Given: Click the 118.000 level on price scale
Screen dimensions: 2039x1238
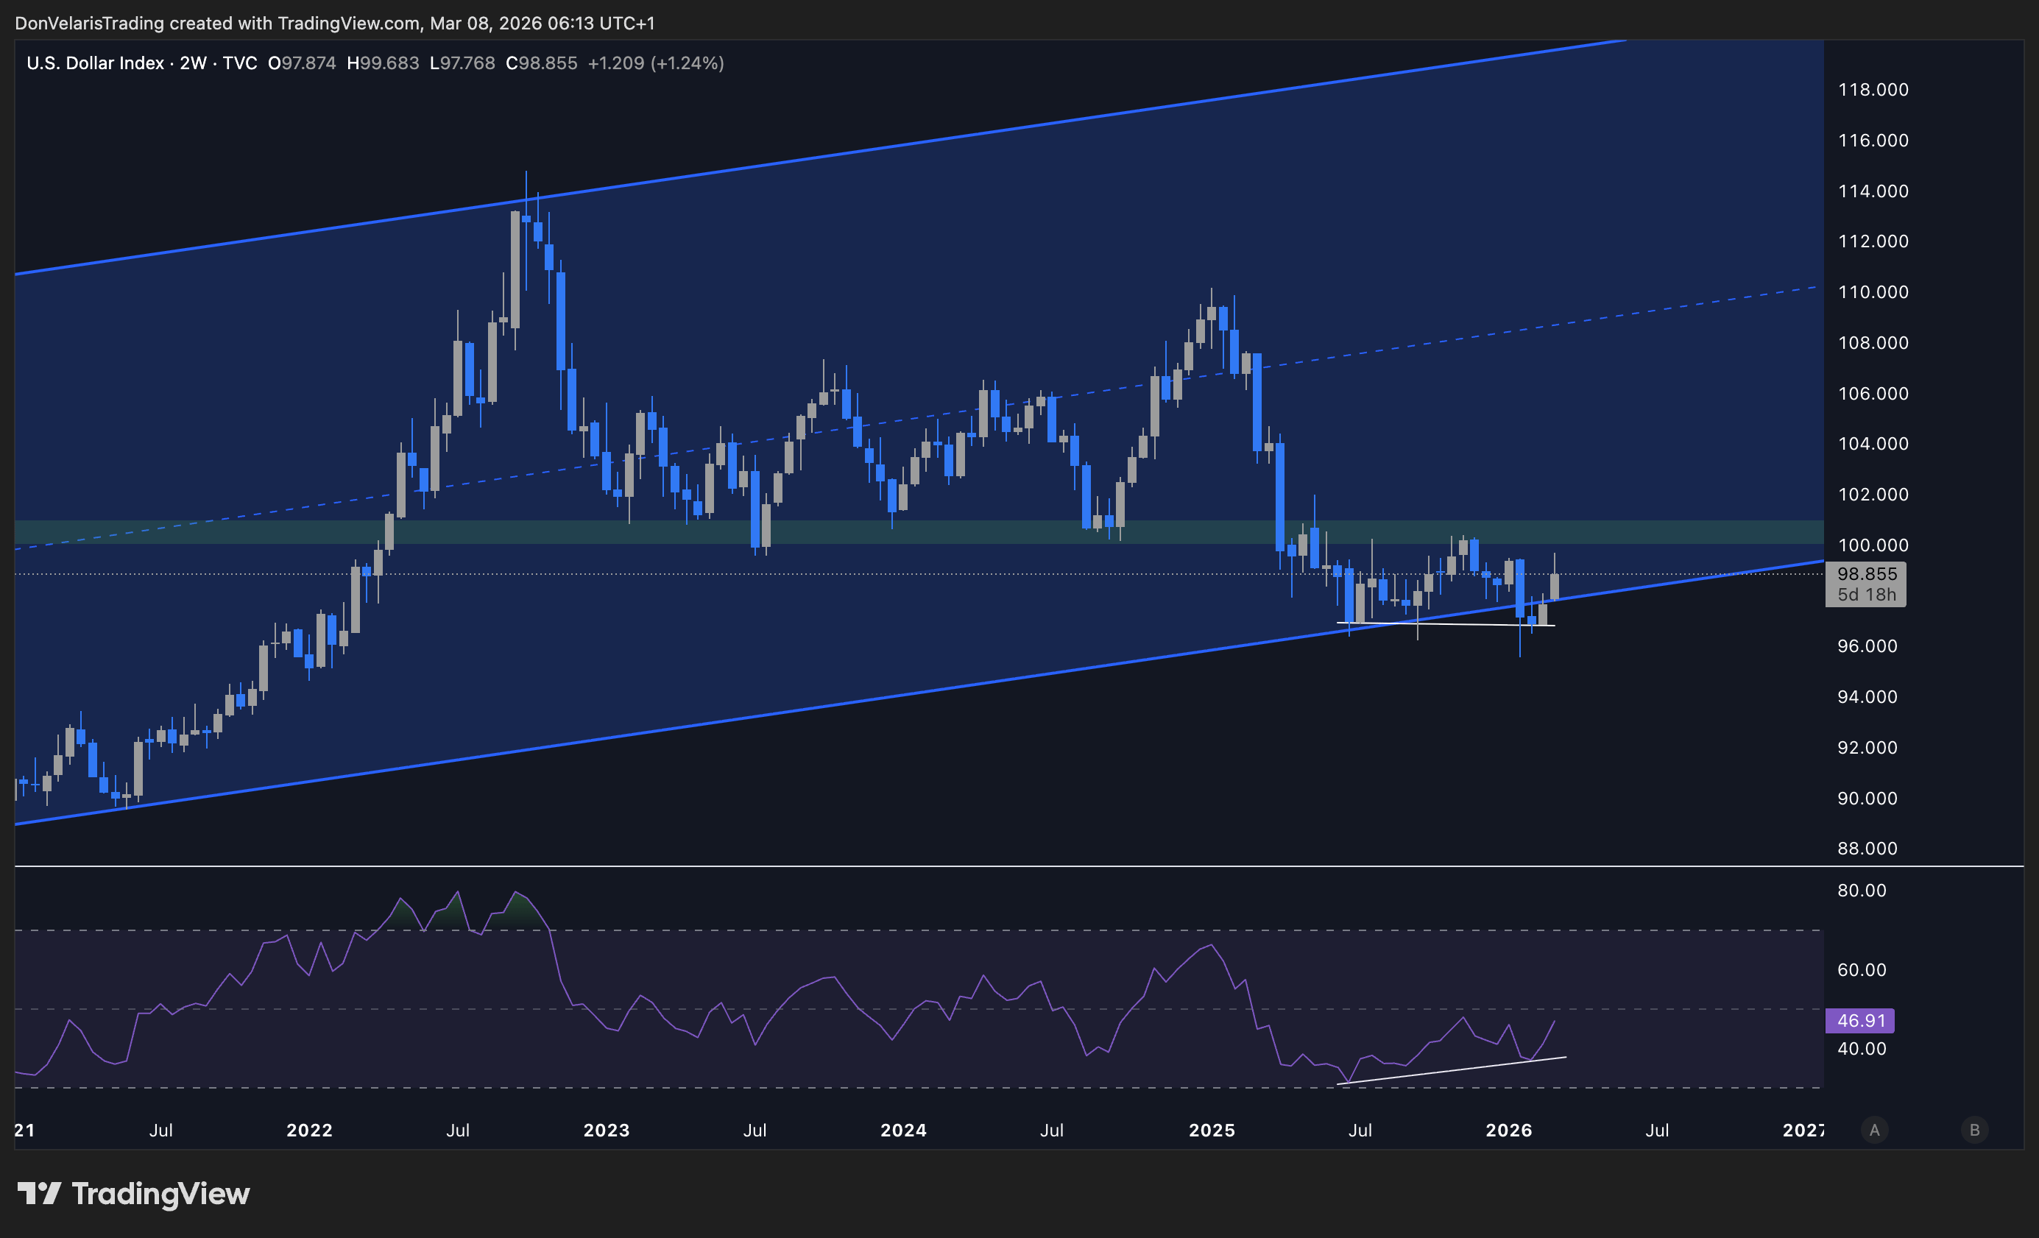Looking at the screenshot, I should pos(1873,89).
